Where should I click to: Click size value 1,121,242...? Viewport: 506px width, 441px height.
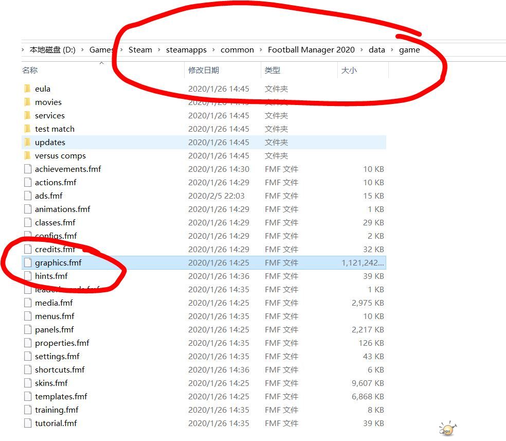pyautogui.click(x=363, y=263)
